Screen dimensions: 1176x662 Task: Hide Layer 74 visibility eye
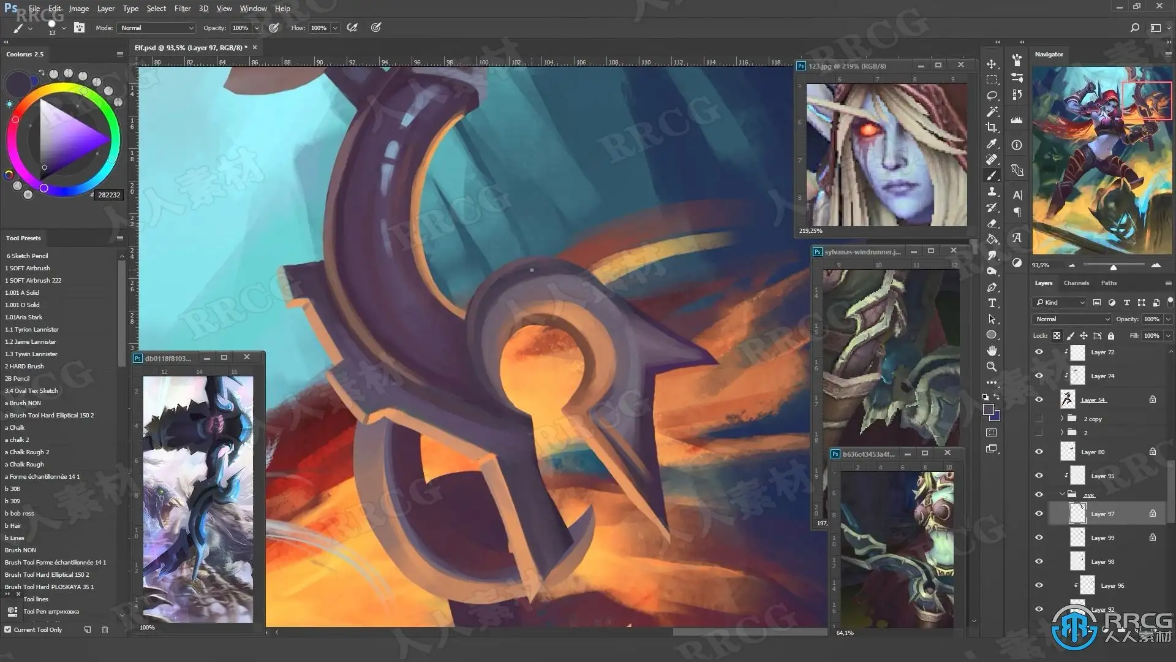(x=1039, y=376)
